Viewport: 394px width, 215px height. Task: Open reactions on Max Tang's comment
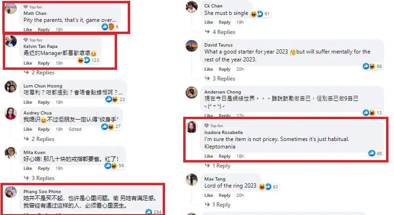click(x=269, y=187)
